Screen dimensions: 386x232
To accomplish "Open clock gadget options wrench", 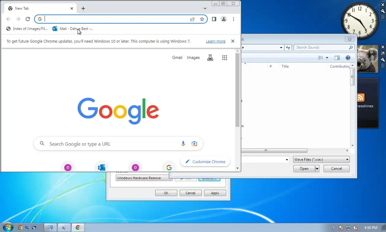I will pos(383,11).
